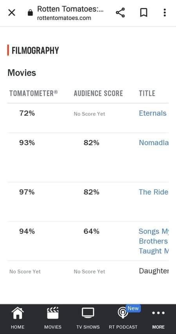Open Songs My Brothers Taught Me link
The image size is (176, 334).
coord(154,241)
